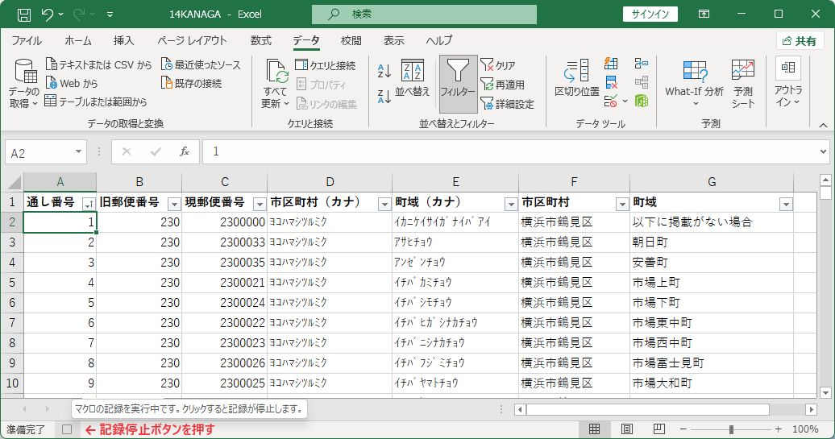This screenshot has height=439, width=835.
Task: Open What-If 分析 dropdown
Action: (695, 83)
